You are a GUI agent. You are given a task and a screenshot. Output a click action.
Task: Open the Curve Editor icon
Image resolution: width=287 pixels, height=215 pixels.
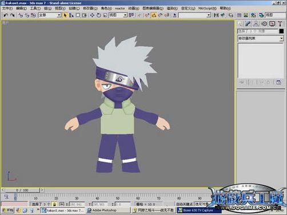pos(239,15)
